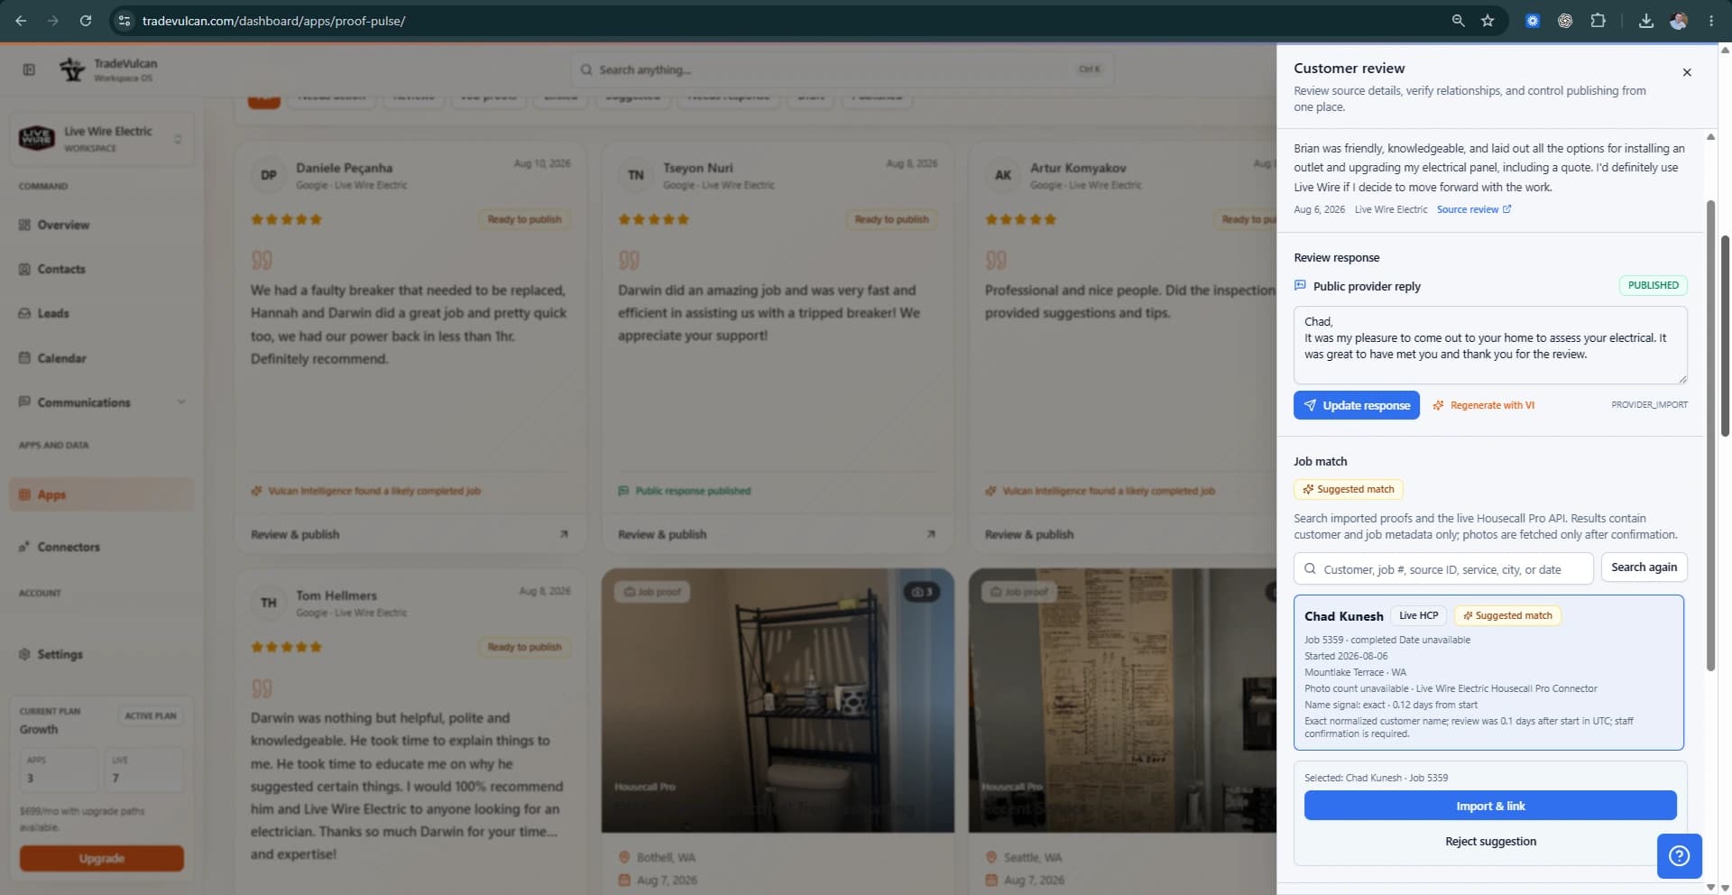
Task: Click Review & publish on Daniele Peçanha card
Action: click(295, 534)
